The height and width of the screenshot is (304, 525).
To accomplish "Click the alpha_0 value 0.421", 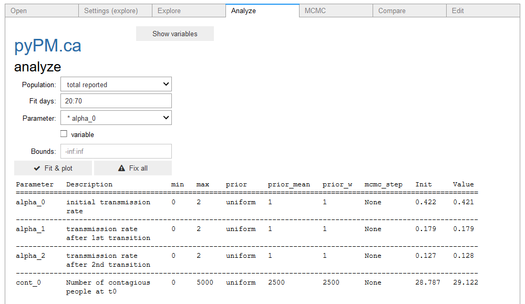I will coord(464,202).
